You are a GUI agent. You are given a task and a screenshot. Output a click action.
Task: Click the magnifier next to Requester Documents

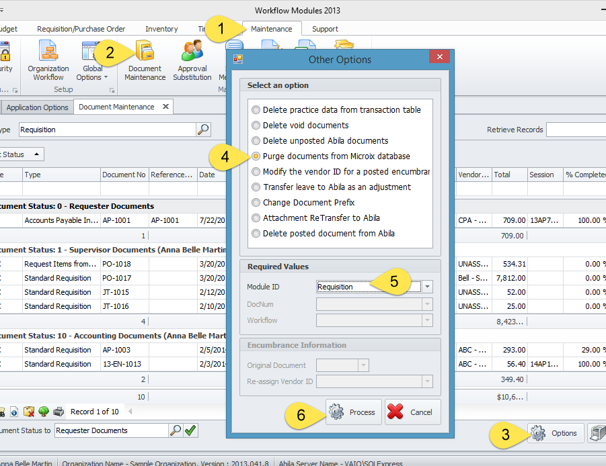(175, 430)
